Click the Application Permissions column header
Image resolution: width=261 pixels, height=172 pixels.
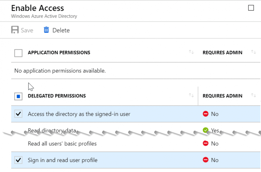click(x=59, y=53)
